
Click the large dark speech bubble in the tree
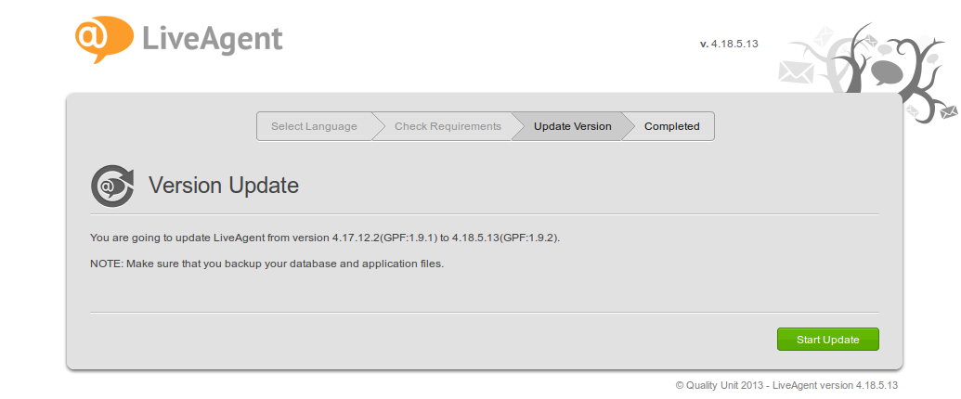pyautogui.click(x=887, y=71)
